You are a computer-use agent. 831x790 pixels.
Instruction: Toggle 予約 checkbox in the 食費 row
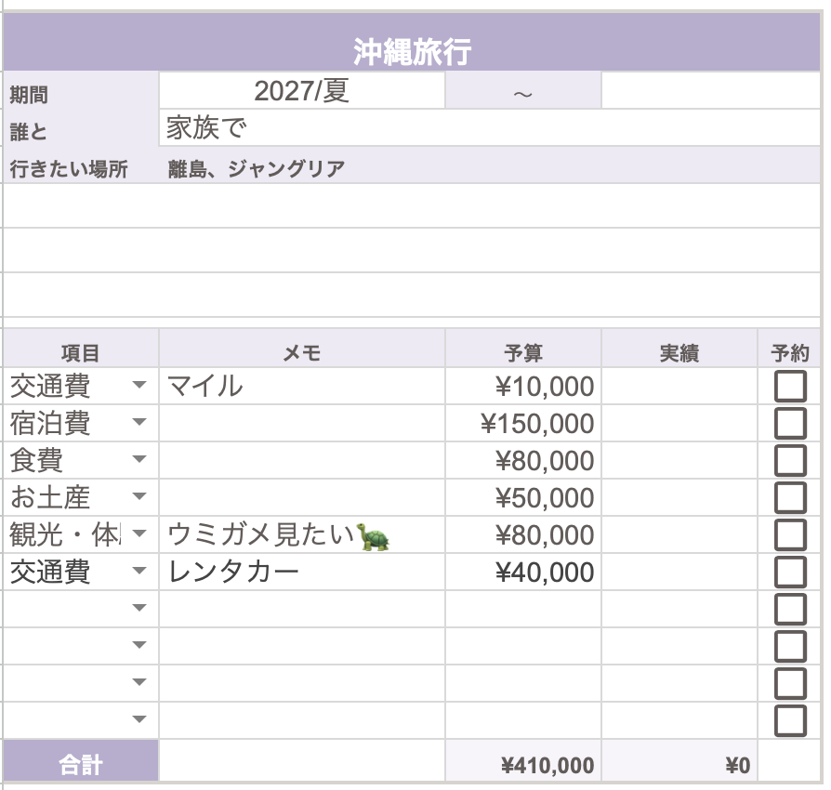tap(790, 460)
